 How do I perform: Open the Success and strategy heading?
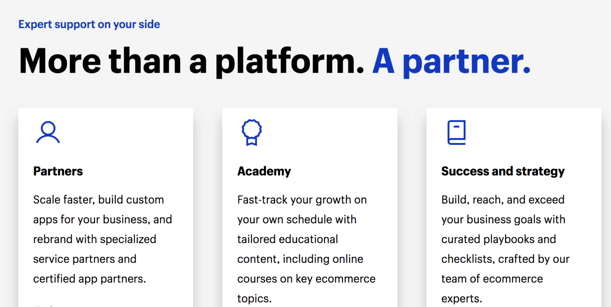click(503, 171)
